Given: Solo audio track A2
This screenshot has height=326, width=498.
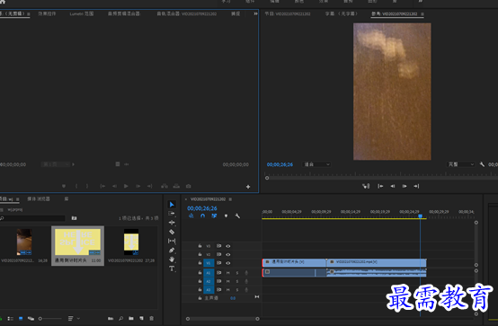Looking at the screenshot, I should click(237, 281).
